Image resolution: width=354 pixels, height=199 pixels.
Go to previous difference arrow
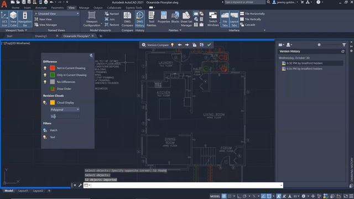(x=180, y=45)
